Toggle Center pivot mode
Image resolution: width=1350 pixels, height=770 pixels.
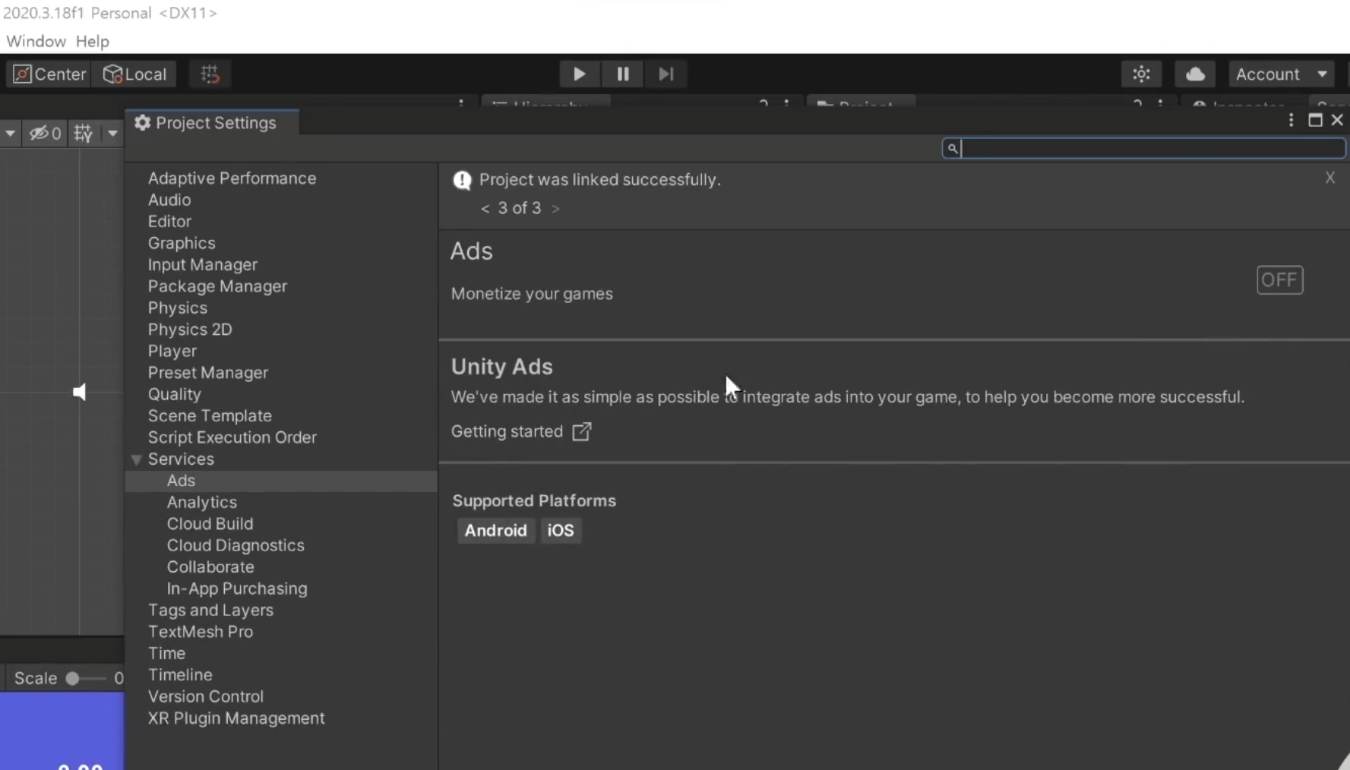click(x=49, y=74)
